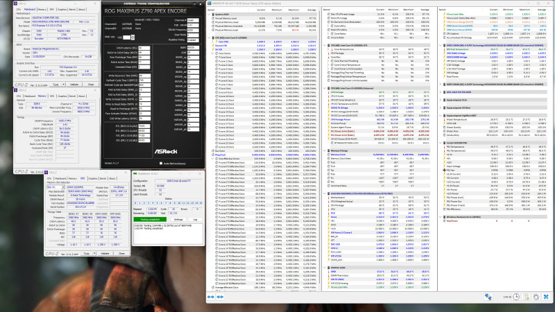Select the Virtual Memory Load sensor row

point(265,18)
